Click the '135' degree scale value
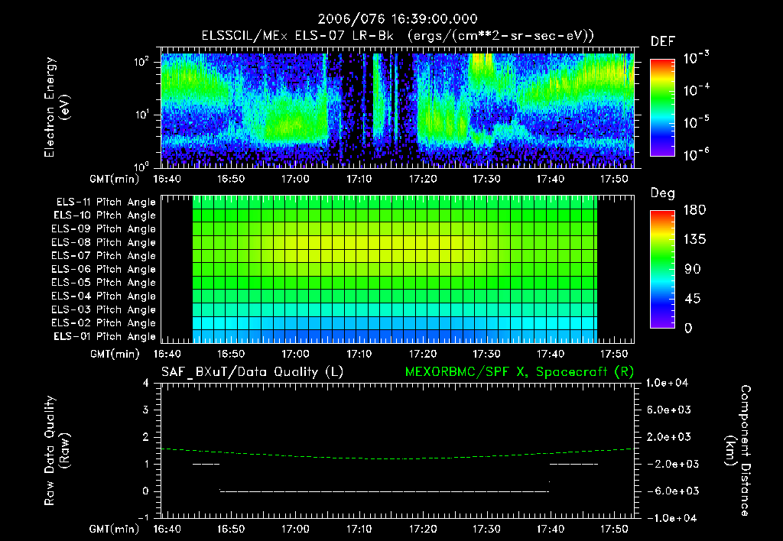This screenshot has height=541, width=783. [694, 239]
